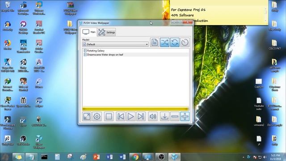Click the download videos arrow icon
The image size is (286, 161).
pyautogui.click(x=165, y=116)
